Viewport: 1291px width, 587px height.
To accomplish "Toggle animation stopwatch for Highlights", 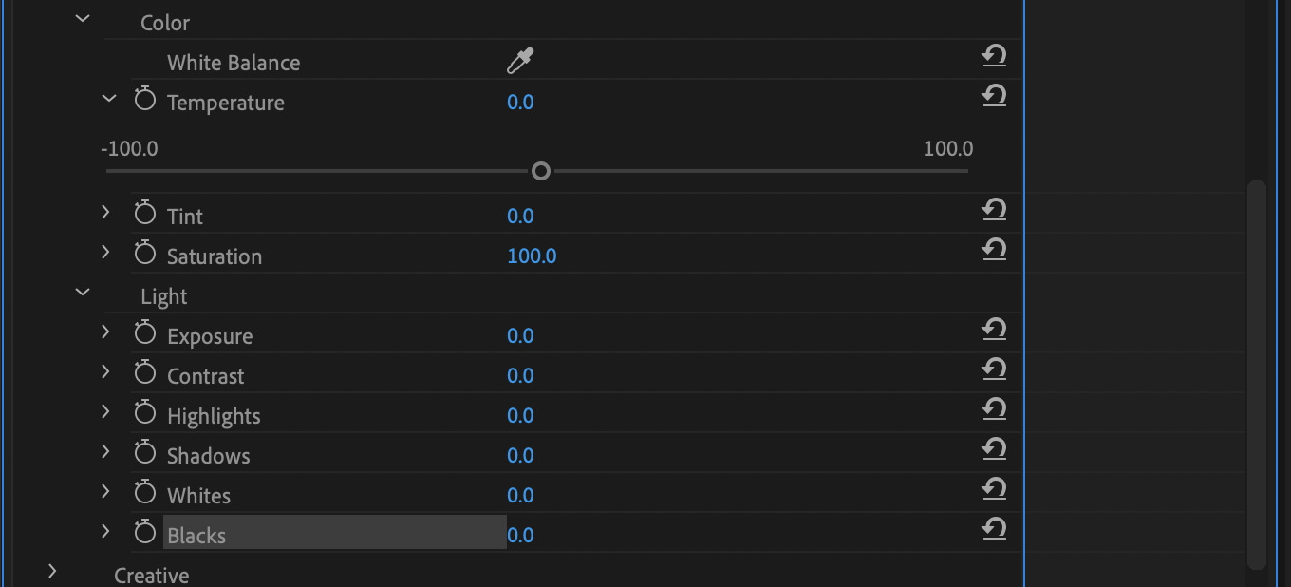I will (144, 413).
